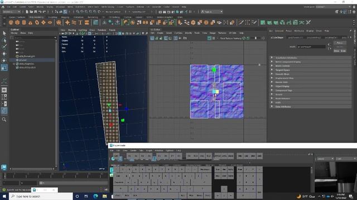This screenshot has width=357, height=200.
Task: Toggle UV Editor image display button
Action: click(209, 38)
